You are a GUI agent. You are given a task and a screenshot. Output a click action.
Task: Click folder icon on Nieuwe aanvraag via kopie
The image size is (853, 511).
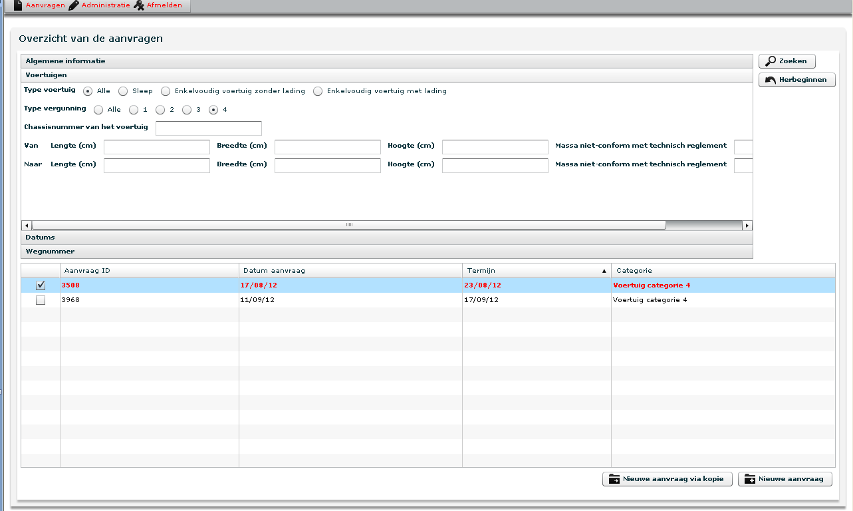click(614, 479)
